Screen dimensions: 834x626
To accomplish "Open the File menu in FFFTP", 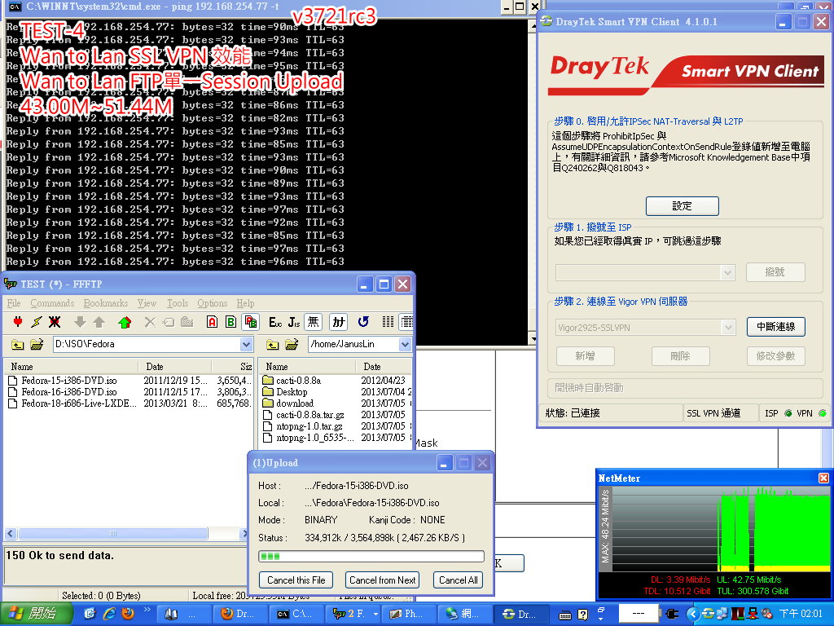I will click(14, 303).
